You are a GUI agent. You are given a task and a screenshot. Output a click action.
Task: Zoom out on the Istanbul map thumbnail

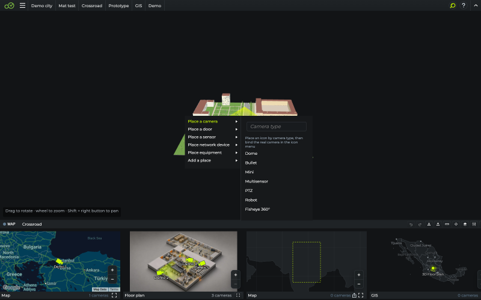click(x=112, y=279)
